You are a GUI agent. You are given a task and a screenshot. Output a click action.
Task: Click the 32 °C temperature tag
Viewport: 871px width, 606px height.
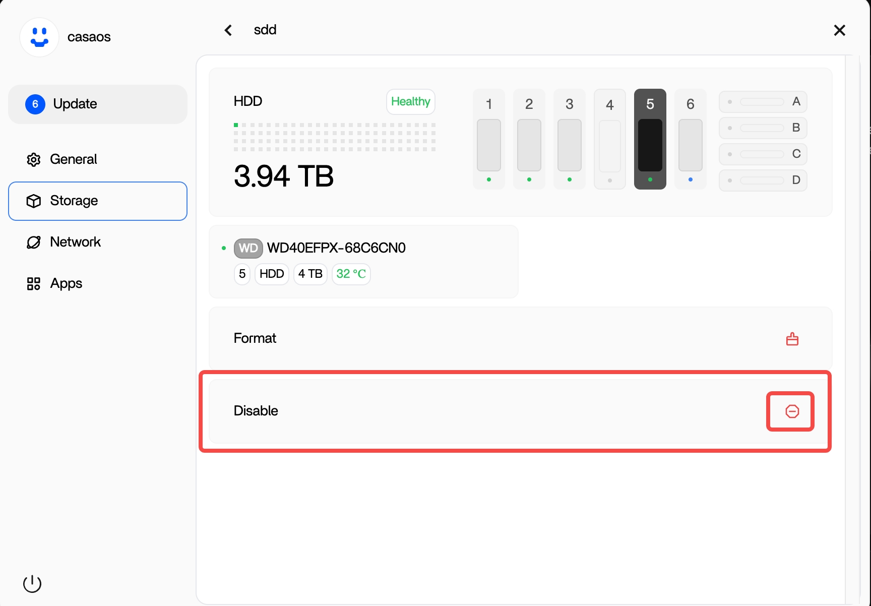(x=351, y=274)
